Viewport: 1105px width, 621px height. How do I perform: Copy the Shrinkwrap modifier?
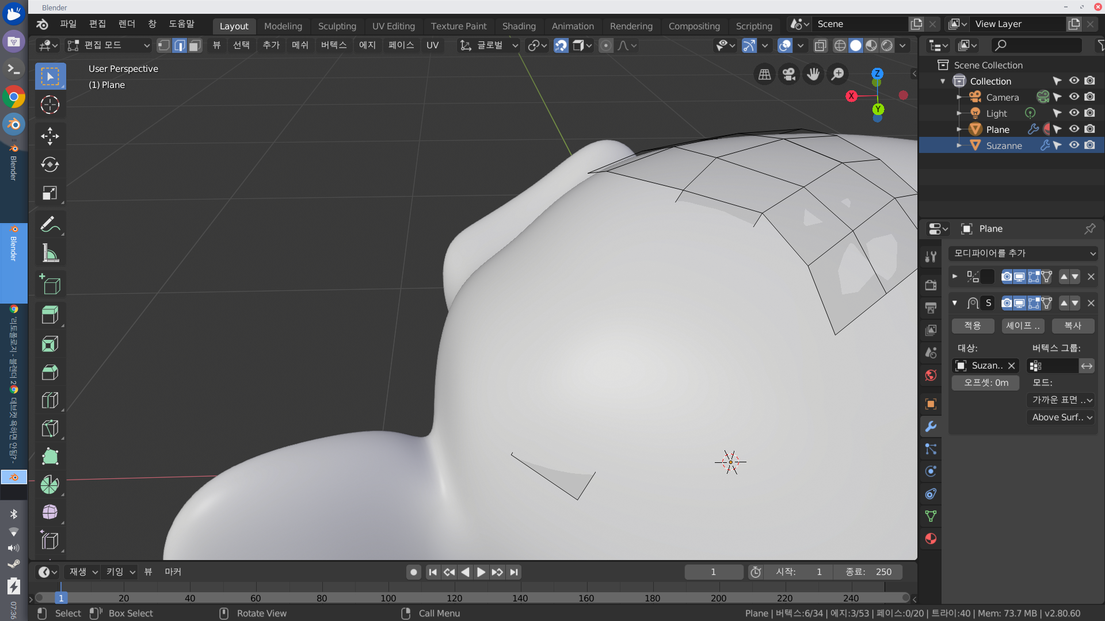click(x=1073, y=325)
